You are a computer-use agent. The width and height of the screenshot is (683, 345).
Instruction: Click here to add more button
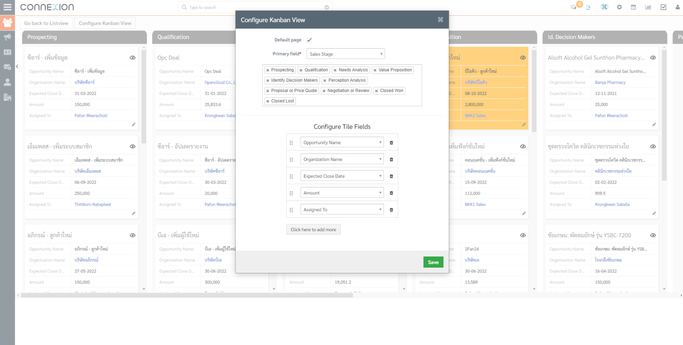(x=313, y=230)
